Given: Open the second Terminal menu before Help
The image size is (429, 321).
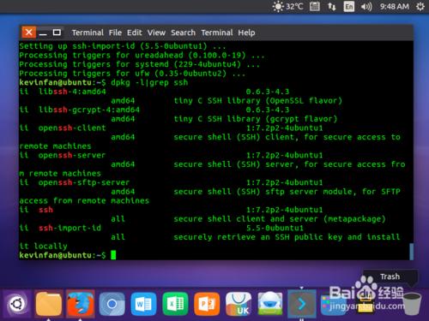Looking at the screenshot, I should (x=217, y=33).
